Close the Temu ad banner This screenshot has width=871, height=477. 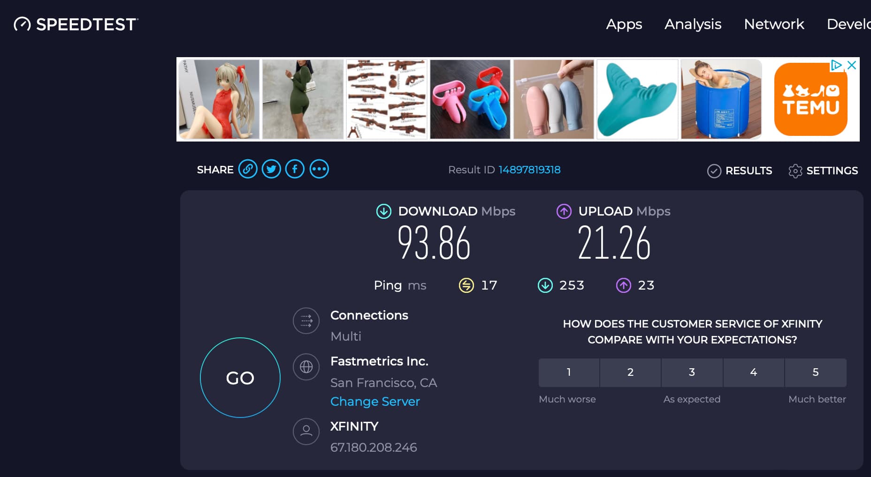(852, 65)
